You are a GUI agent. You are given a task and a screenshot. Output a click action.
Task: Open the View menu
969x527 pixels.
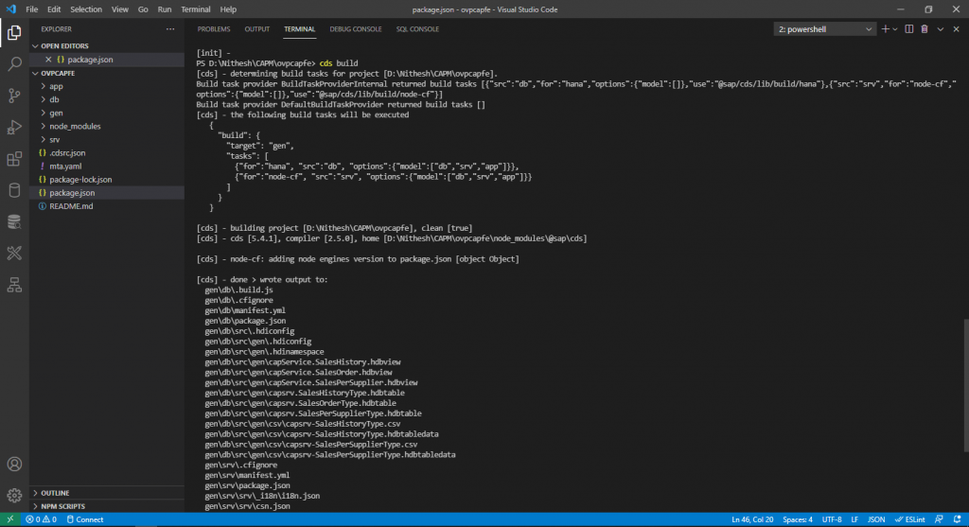tap(120, 9)
